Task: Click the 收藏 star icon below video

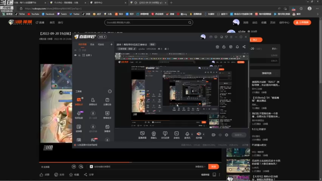Action: coord(71,175)
